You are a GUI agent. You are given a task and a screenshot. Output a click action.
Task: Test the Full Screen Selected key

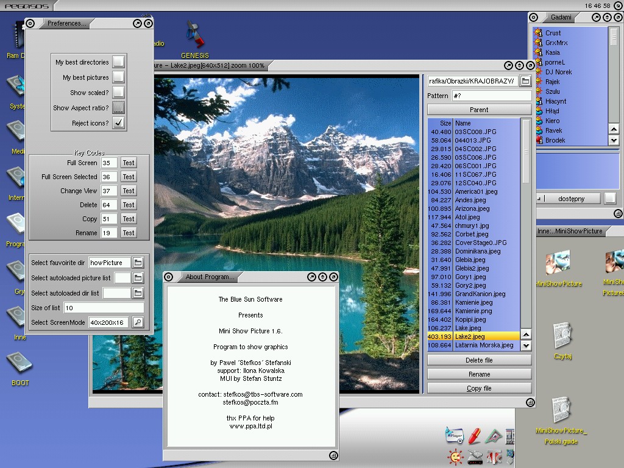click(x=129, y=177)
